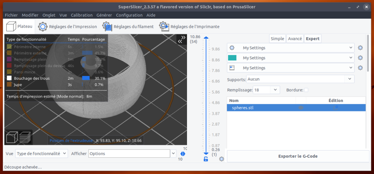The image size is (374, 174).
Task: Open the Générer menu
Action: (x=104, y=15)
